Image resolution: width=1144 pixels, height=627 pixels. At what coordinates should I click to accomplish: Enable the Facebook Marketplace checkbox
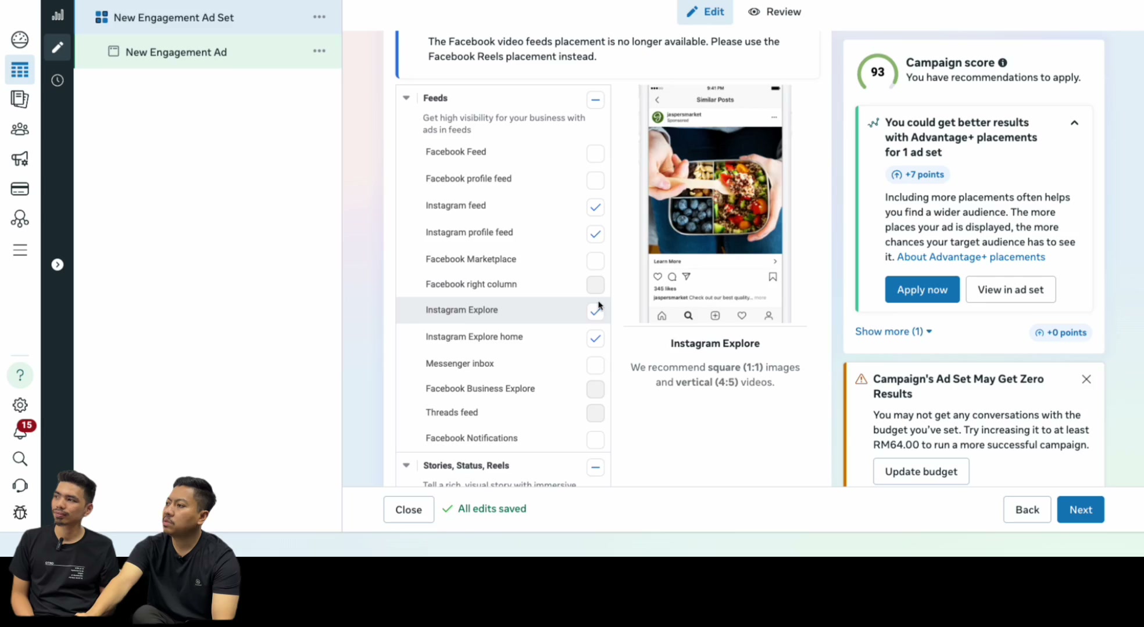click(x=595, y=261)
